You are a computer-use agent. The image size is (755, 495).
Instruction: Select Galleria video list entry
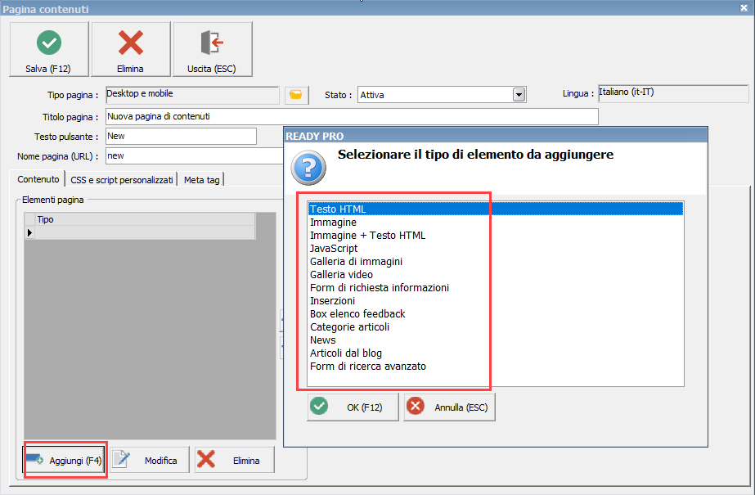pos(496,274)
